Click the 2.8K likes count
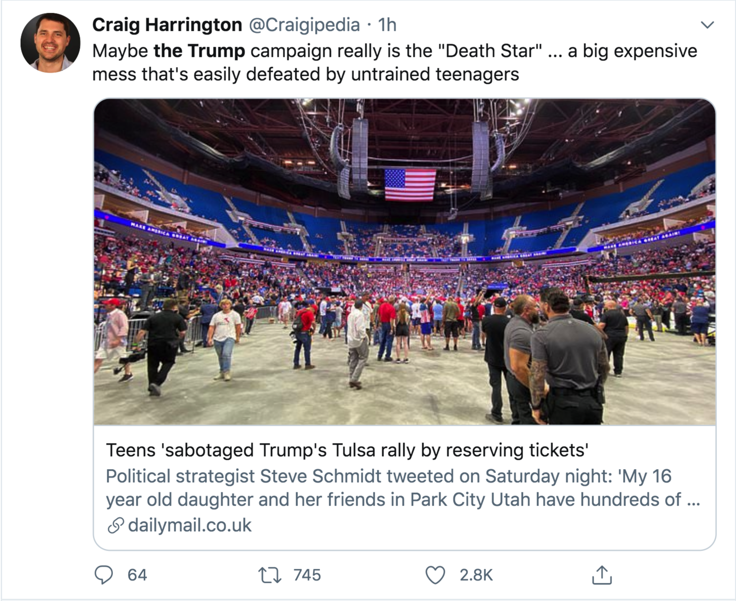Screen dimensions: 736x601 click(x=476, y=575)
